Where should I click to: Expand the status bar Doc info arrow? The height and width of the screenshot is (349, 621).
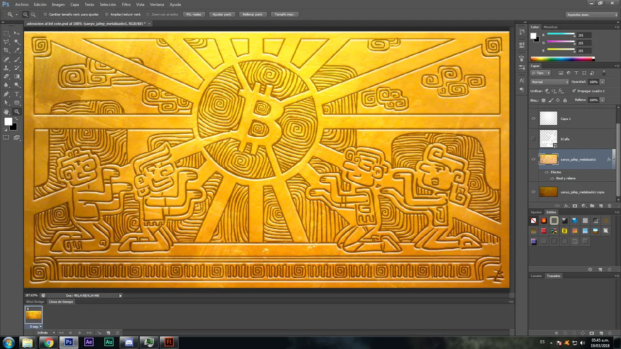point(120,295)
